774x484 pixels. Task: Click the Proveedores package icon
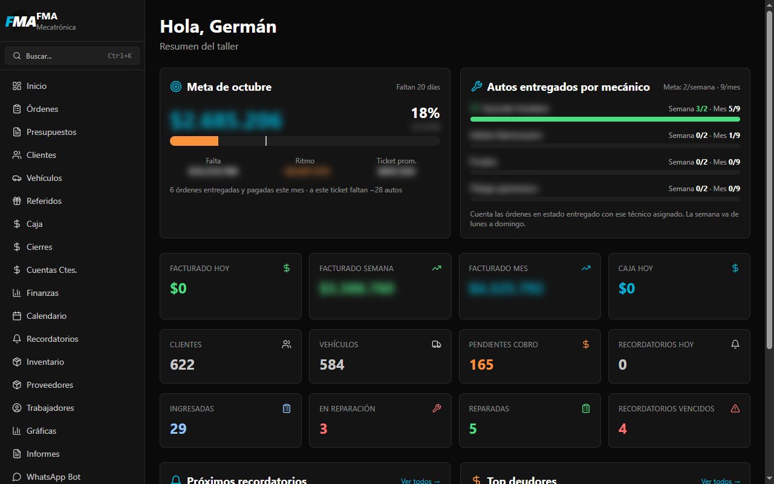(17, 385)
